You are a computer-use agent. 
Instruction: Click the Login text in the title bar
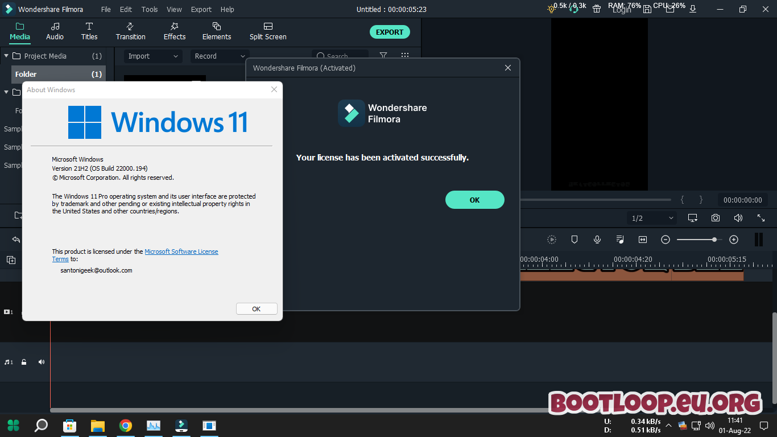click(622, 10)
